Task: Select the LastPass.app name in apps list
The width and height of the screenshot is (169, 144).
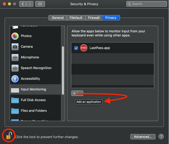Action: 100,48
